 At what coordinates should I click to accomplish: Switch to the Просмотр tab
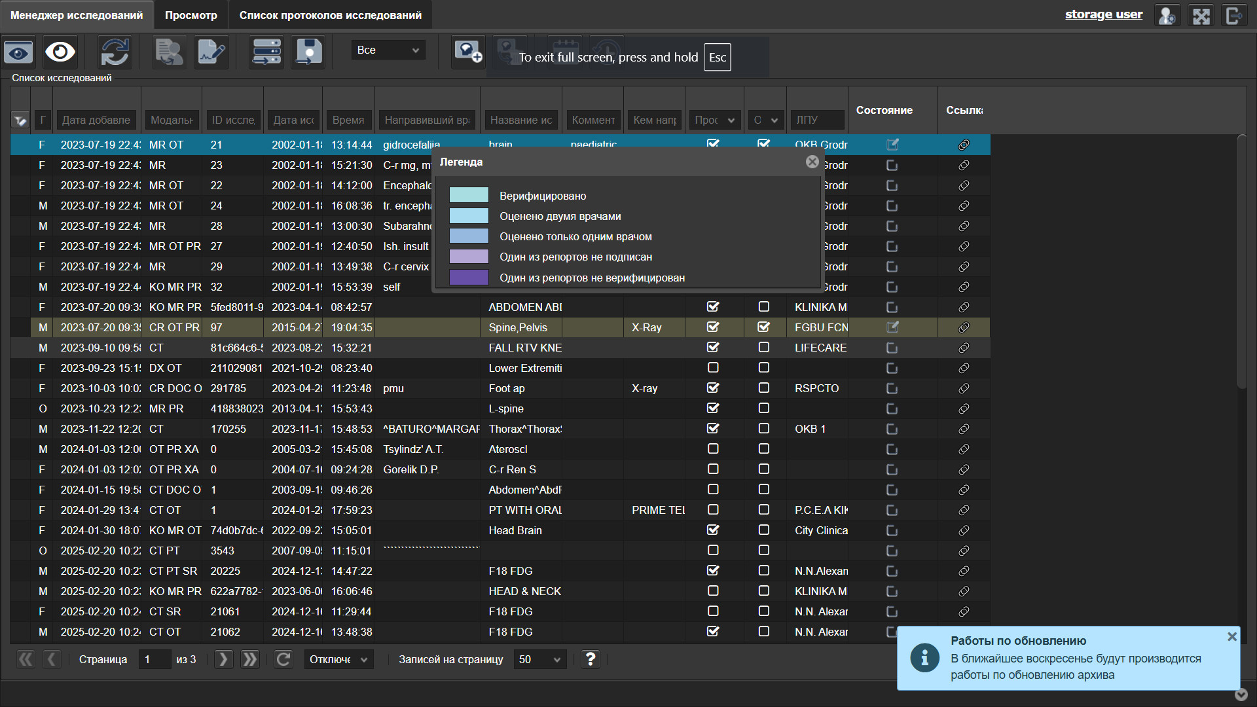pos(191,15)
